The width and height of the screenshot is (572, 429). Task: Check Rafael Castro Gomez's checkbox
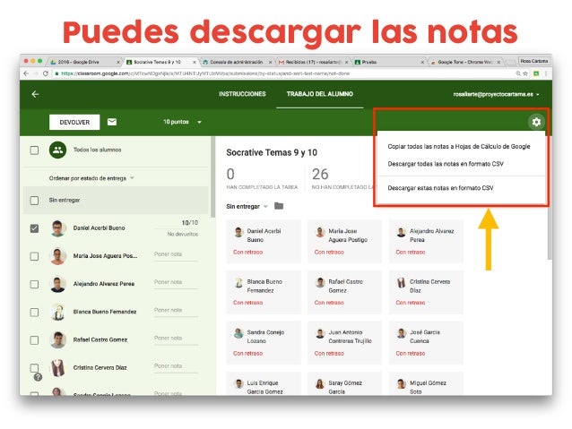(x=34, y=340)
